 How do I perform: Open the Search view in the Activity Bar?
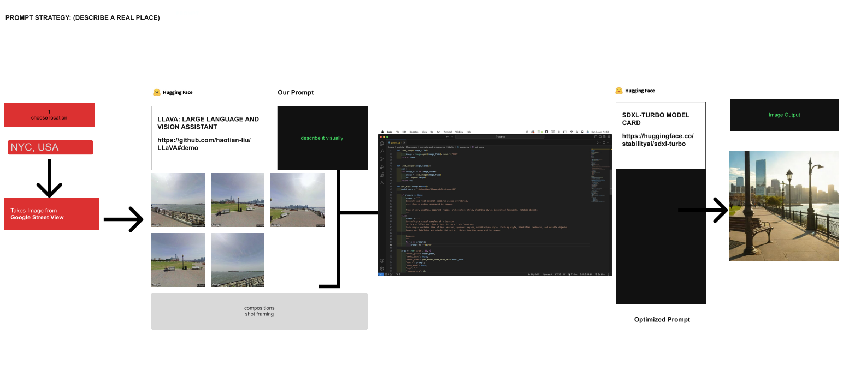383,151
